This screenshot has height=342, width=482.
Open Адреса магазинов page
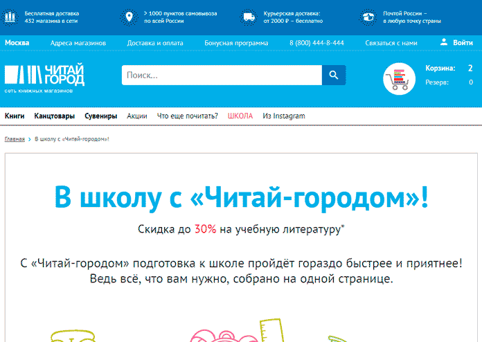click(78, 43)
